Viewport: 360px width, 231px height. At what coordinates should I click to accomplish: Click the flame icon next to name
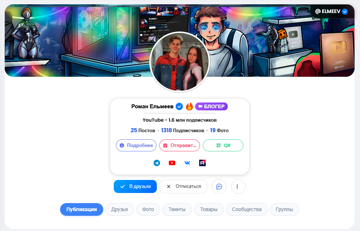click(189, 106)
